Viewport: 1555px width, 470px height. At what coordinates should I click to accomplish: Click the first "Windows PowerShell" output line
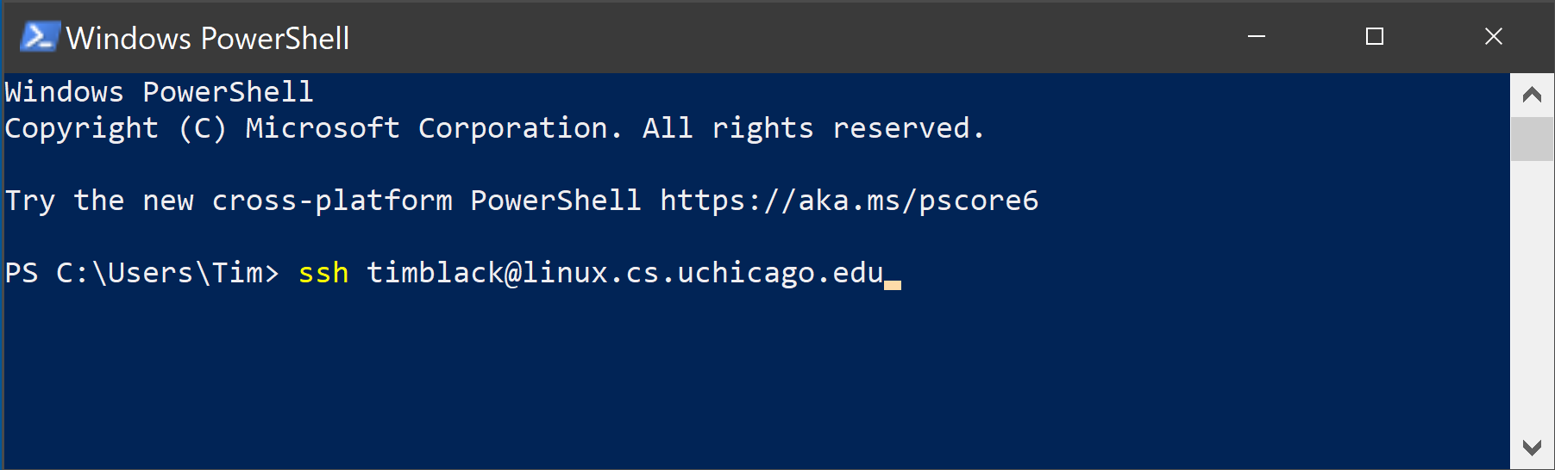click(x=159, y=92)
